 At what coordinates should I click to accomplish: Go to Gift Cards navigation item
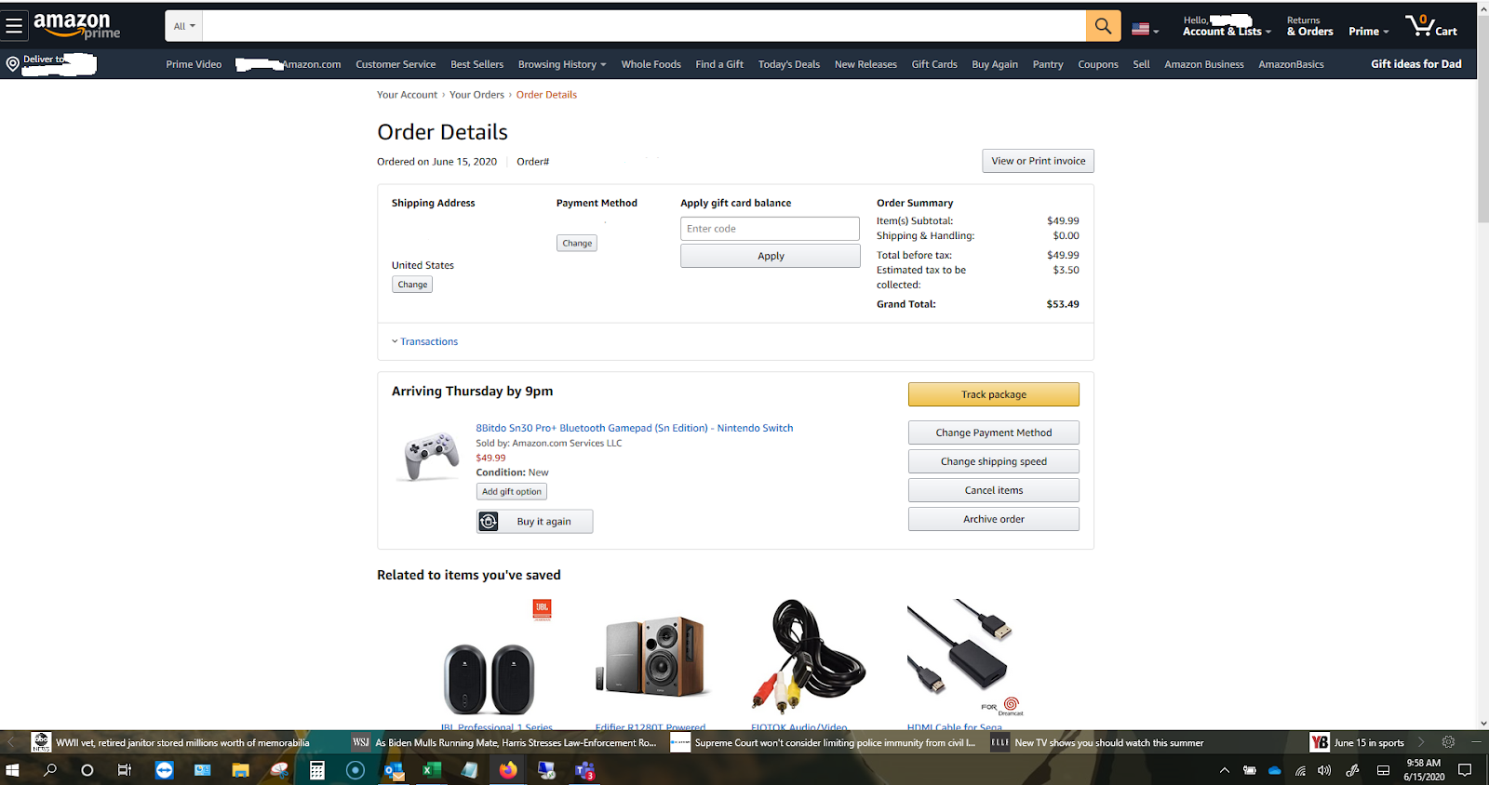click(x=934, y=64)
